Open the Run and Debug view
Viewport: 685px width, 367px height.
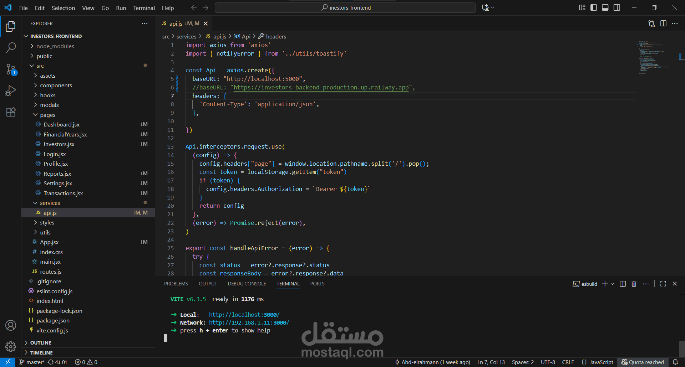(x=11, y=91)
